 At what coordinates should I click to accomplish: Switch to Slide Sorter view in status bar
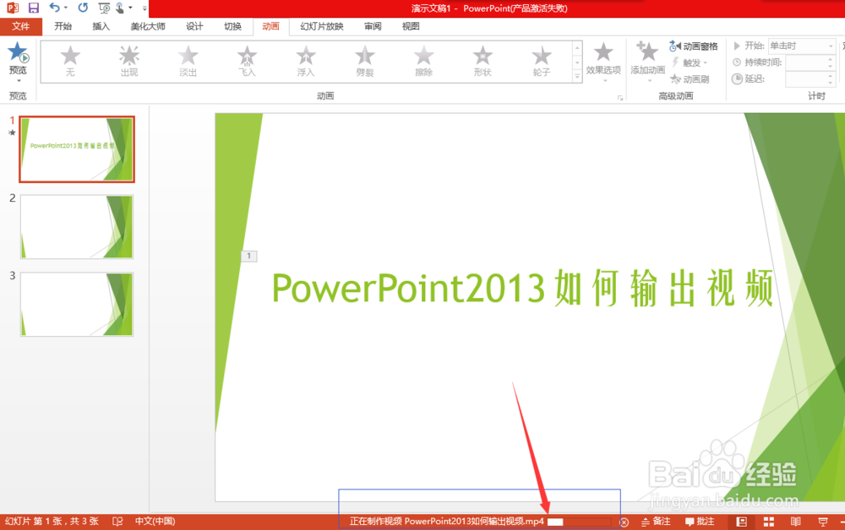[767, 521]
